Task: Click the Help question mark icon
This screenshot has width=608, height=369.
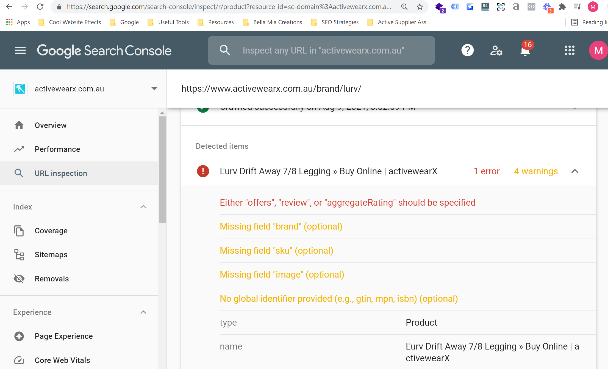Action: point(467,51)
